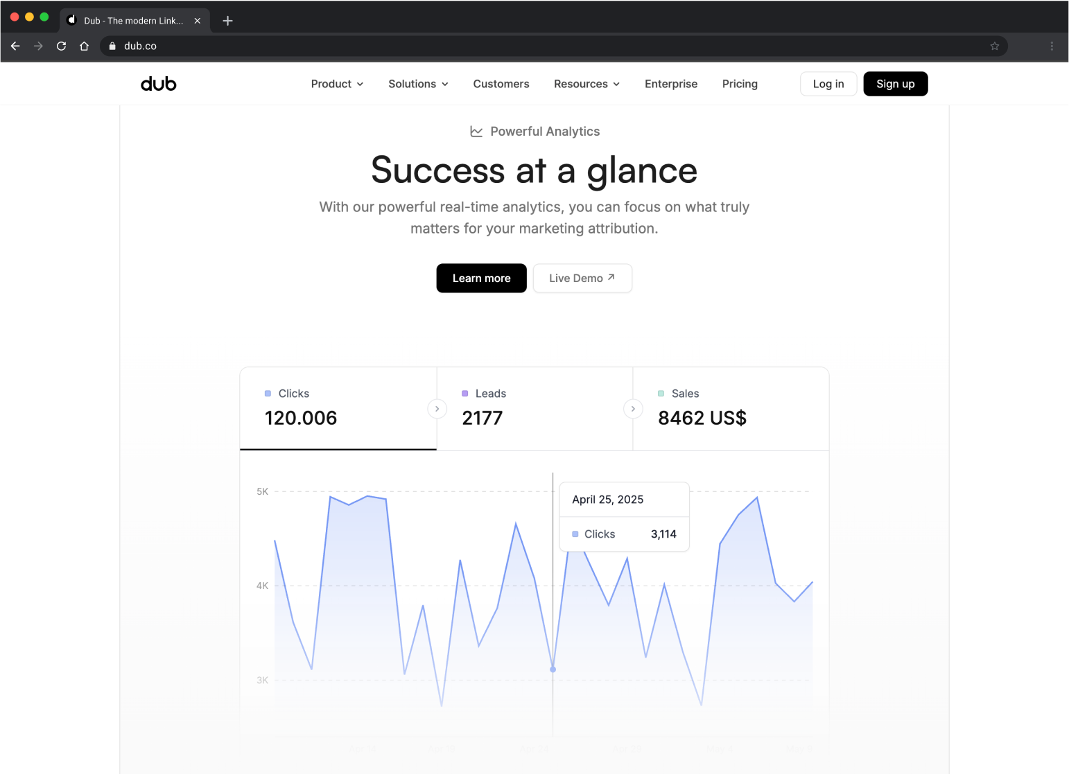Select the Leads analytics tab
Viewport: 1069px width, 774px height.
pos(534,409)
